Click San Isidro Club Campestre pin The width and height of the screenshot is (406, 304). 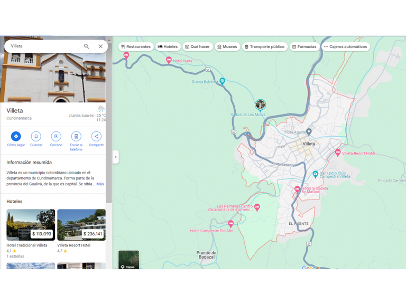[x=315, y=174]
